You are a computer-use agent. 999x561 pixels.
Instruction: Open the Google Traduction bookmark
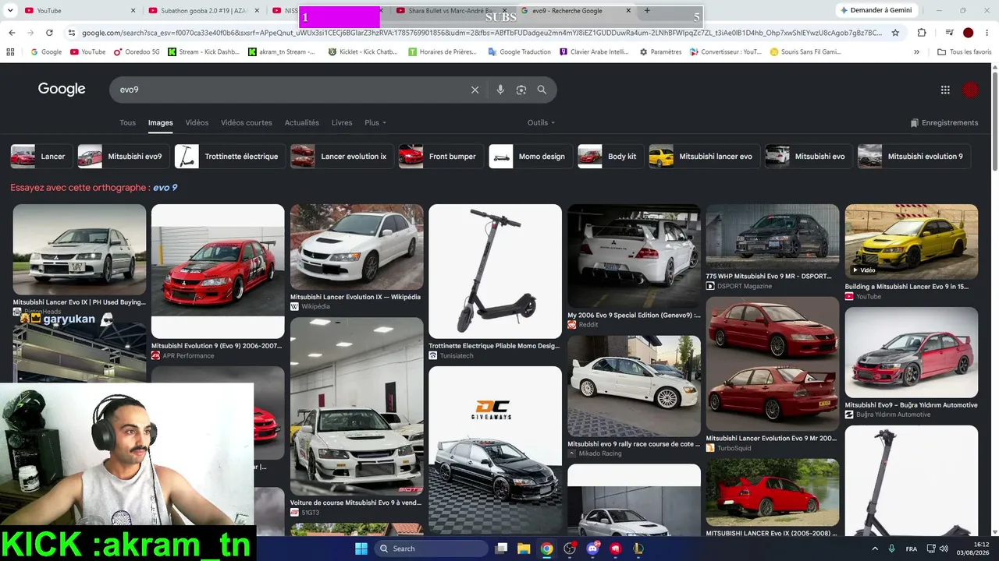coord(519,51)
